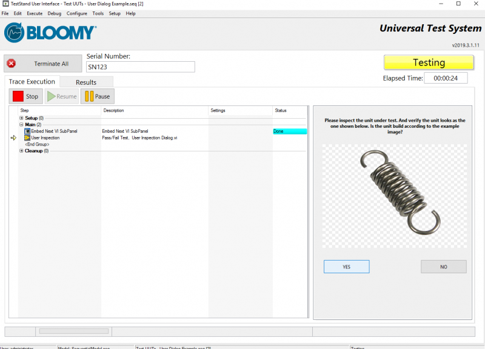The height and width of the screenshot is (349, 485).
Task: Click the Step column header
Action: click(24, 110)
